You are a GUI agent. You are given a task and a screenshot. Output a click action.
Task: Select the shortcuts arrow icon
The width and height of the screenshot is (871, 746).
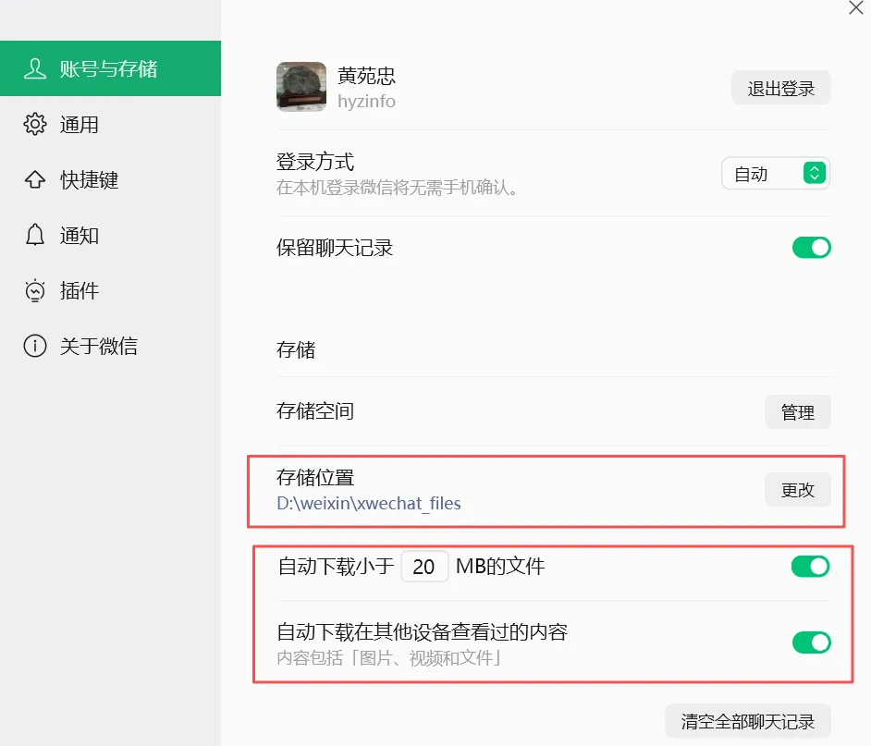coord(34,179)
